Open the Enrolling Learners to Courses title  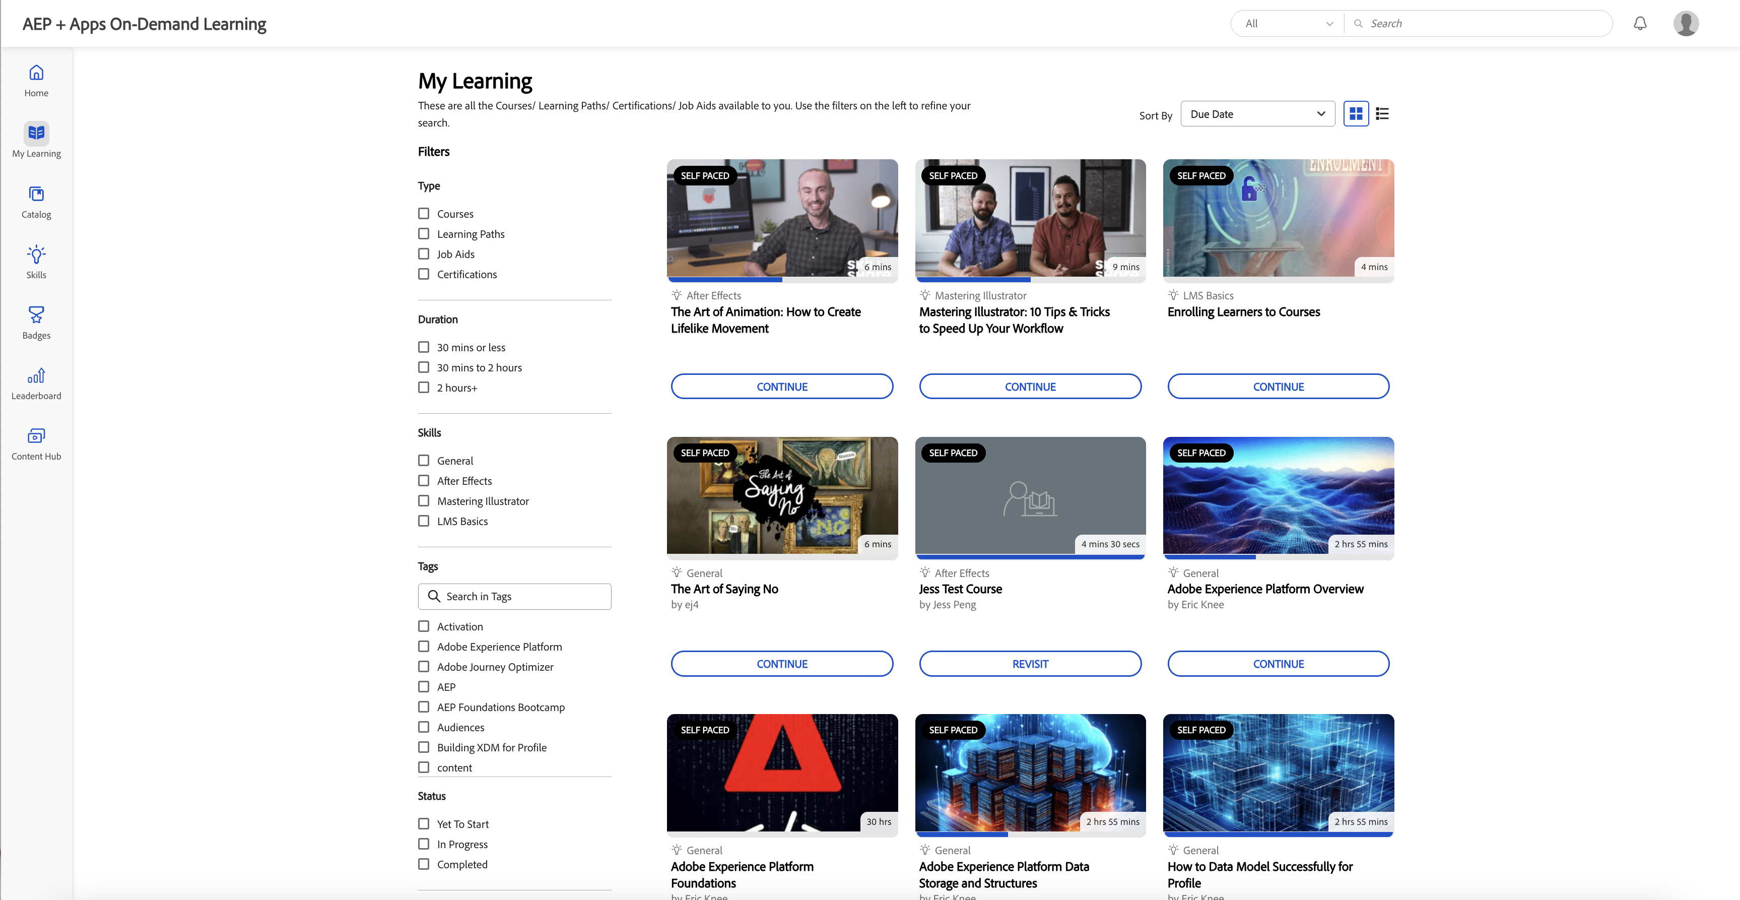(x=1243, y=312)
